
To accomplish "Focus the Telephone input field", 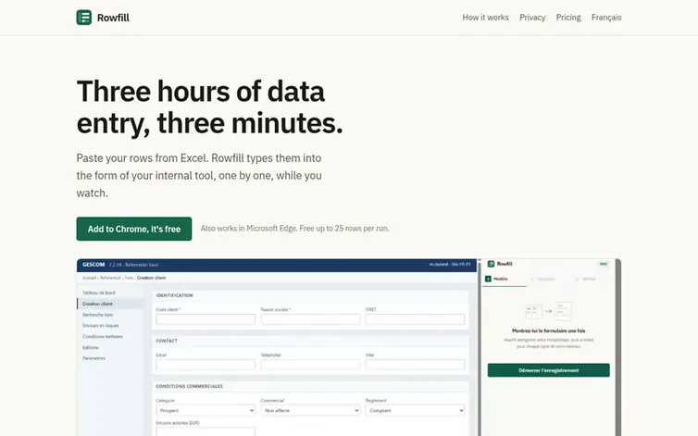I will coord(310,365).
